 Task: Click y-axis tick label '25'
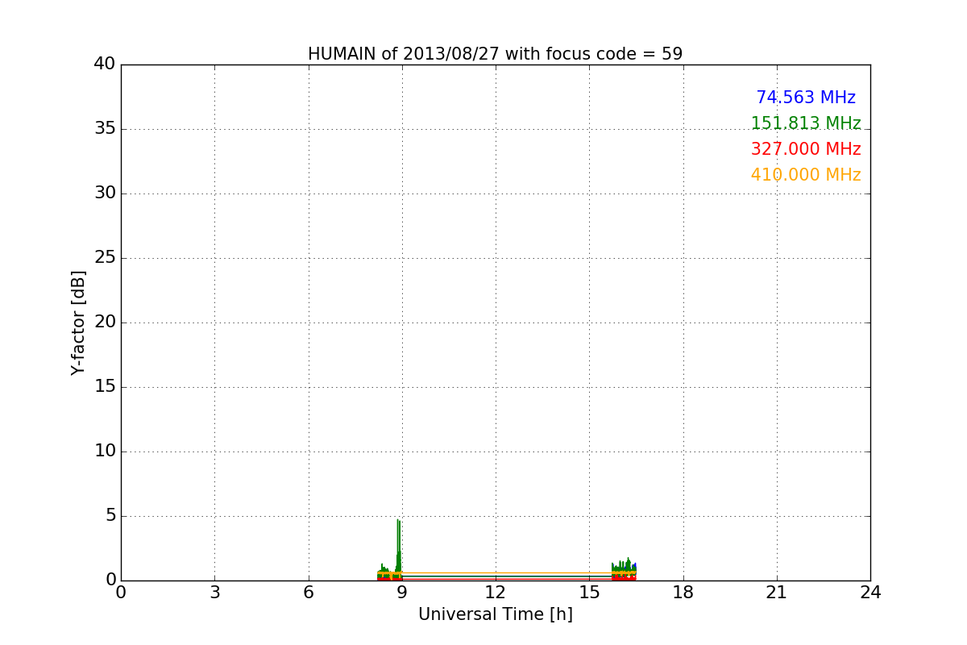coord(105,258)
